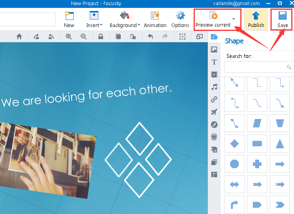This screenshot has width=294, height=214.
Task: Select the curved connector with arrow shape
Action: click(x=280, y=103)
